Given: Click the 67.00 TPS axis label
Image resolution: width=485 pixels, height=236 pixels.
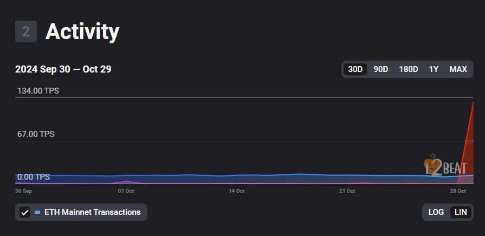Looking at the screenshot, I should click(36, 134).
